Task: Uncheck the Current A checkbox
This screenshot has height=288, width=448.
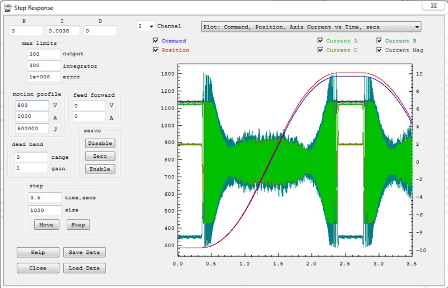Action: tap(320, 41)
